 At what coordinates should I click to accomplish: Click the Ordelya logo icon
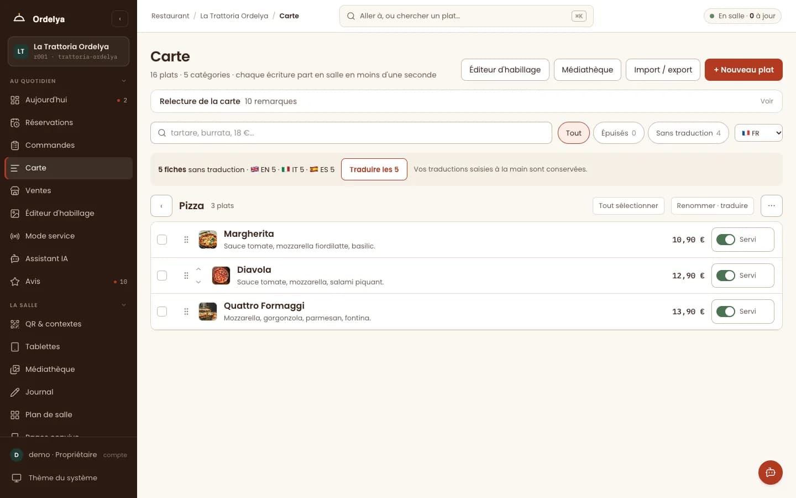pyautogui.click(x=19, y=18)
